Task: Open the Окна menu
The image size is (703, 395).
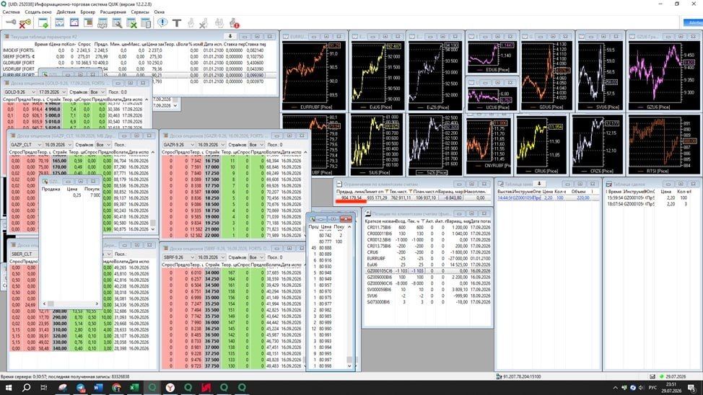Action: point(160,12)
